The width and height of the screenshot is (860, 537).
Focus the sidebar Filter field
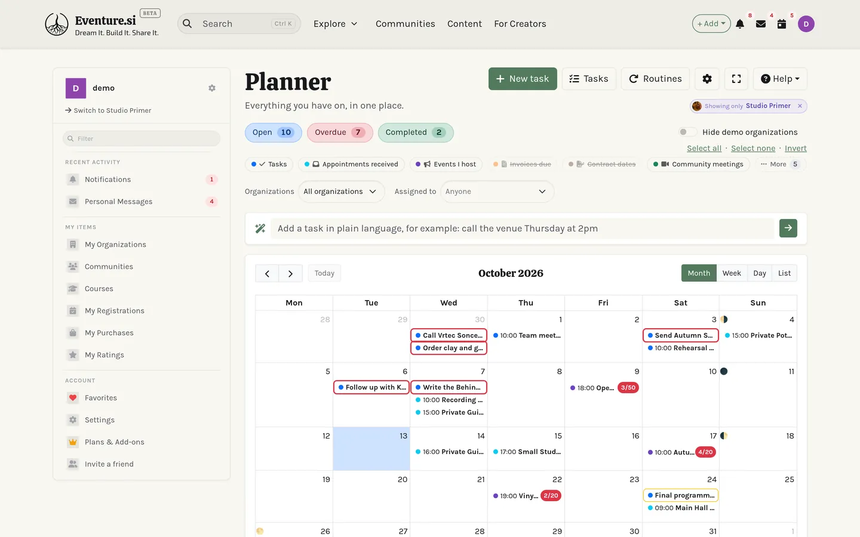(142, 138)
